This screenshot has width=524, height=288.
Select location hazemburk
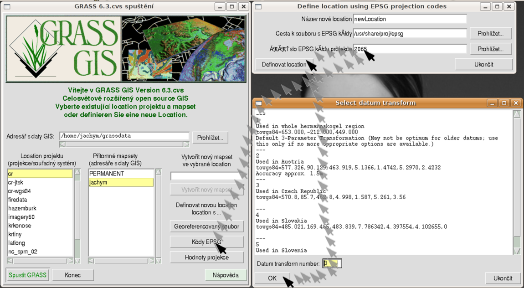click(40, 208)
